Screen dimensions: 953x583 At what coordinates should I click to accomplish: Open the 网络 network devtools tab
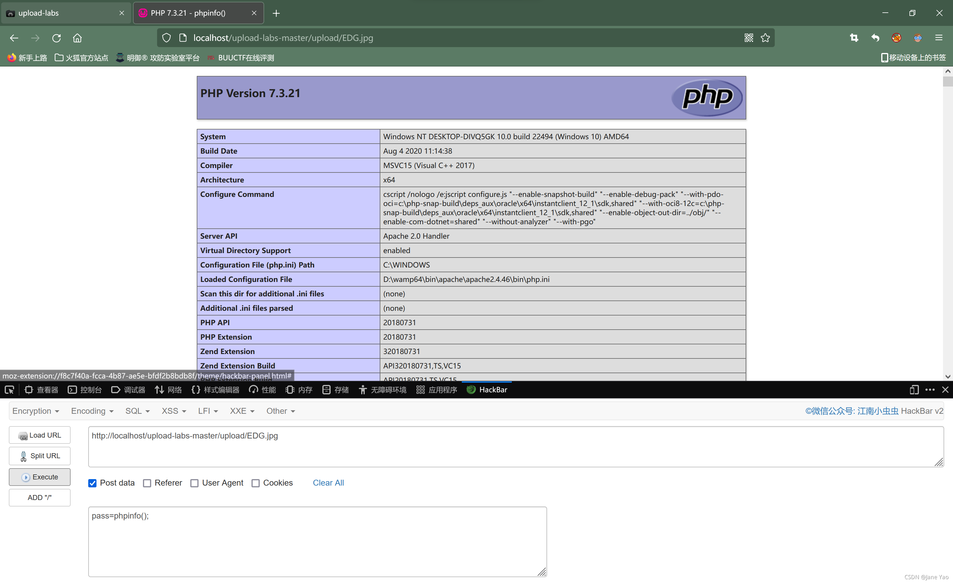(168, 390)
